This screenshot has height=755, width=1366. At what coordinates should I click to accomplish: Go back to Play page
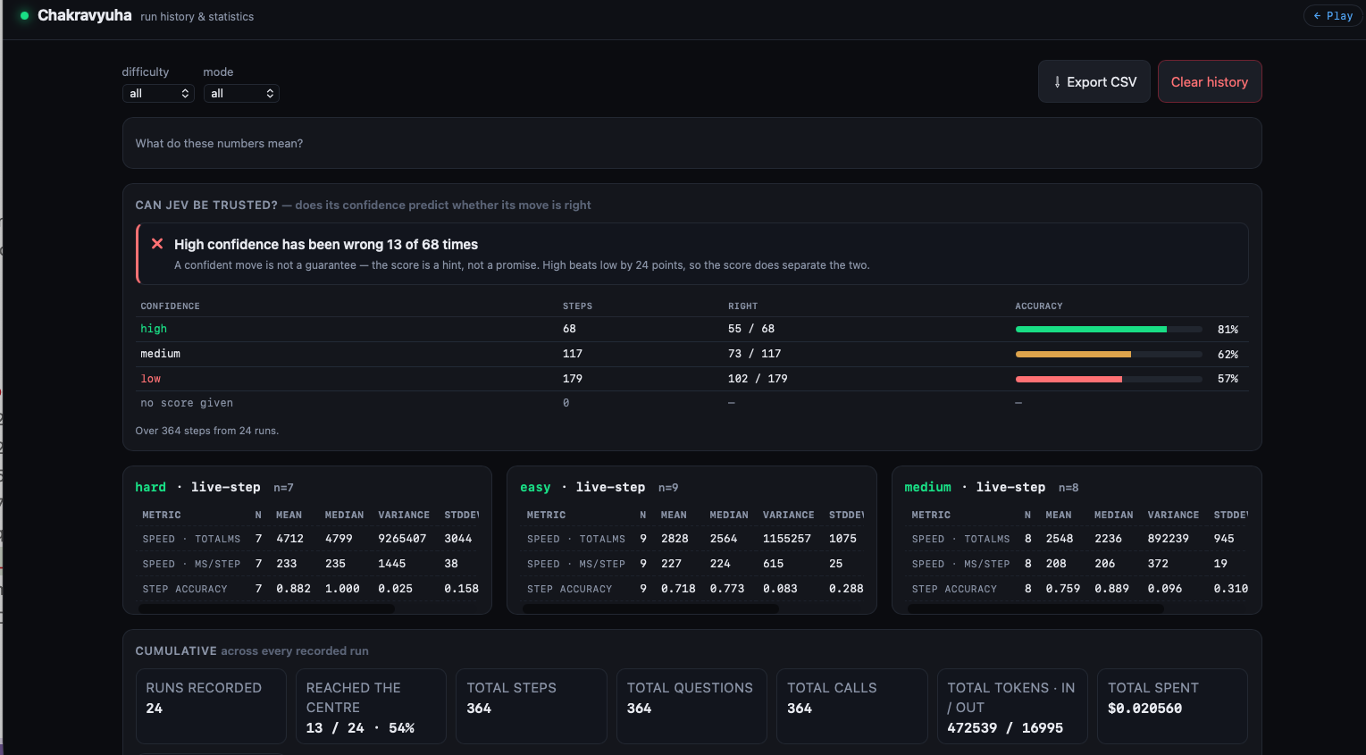tap(1333, 16)
